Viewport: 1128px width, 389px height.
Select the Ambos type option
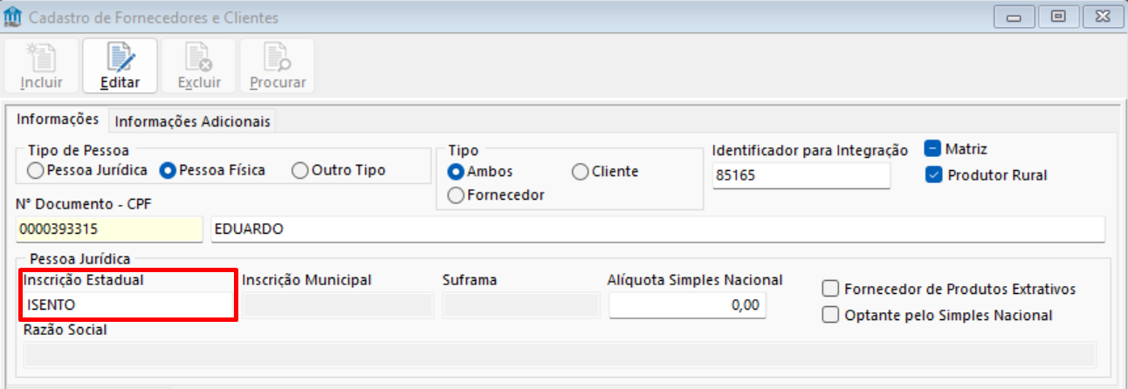coord(480,172)
